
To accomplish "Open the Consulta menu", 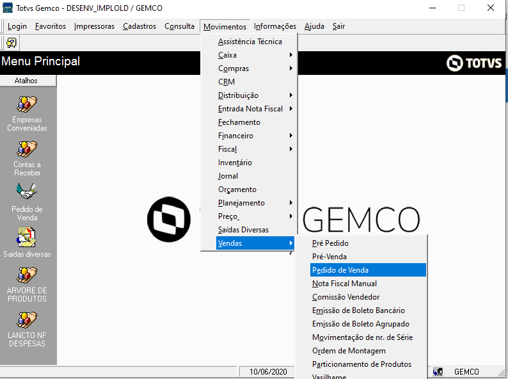I will 179,26.
